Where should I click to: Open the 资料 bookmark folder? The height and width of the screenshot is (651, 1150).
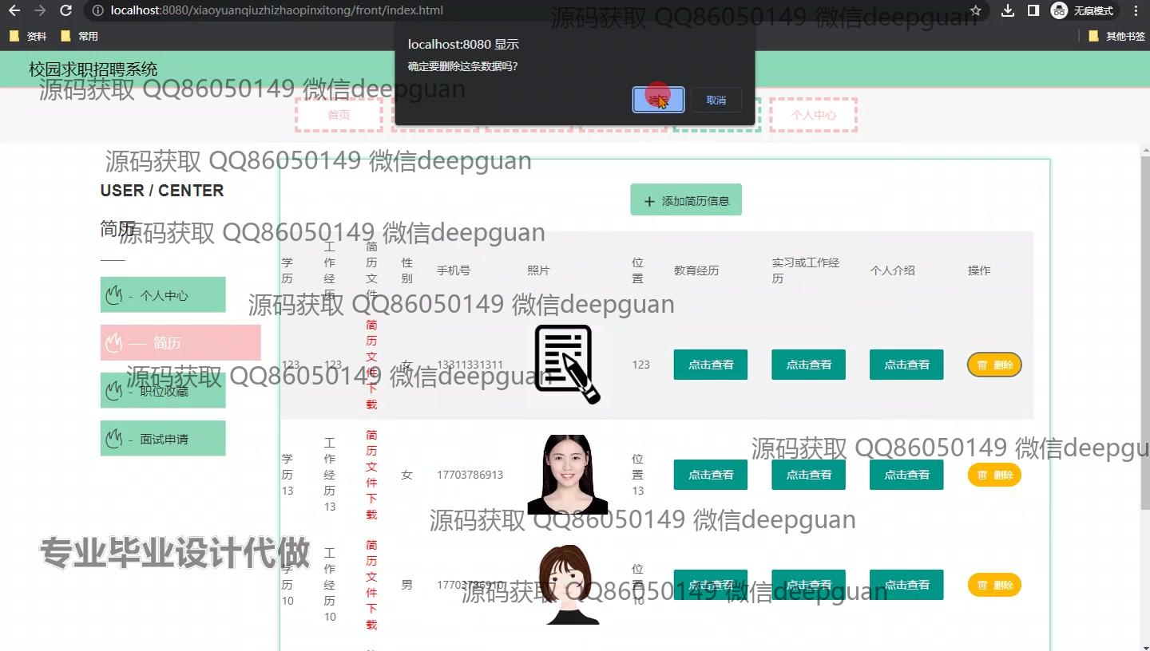click(x=28, y=36)
